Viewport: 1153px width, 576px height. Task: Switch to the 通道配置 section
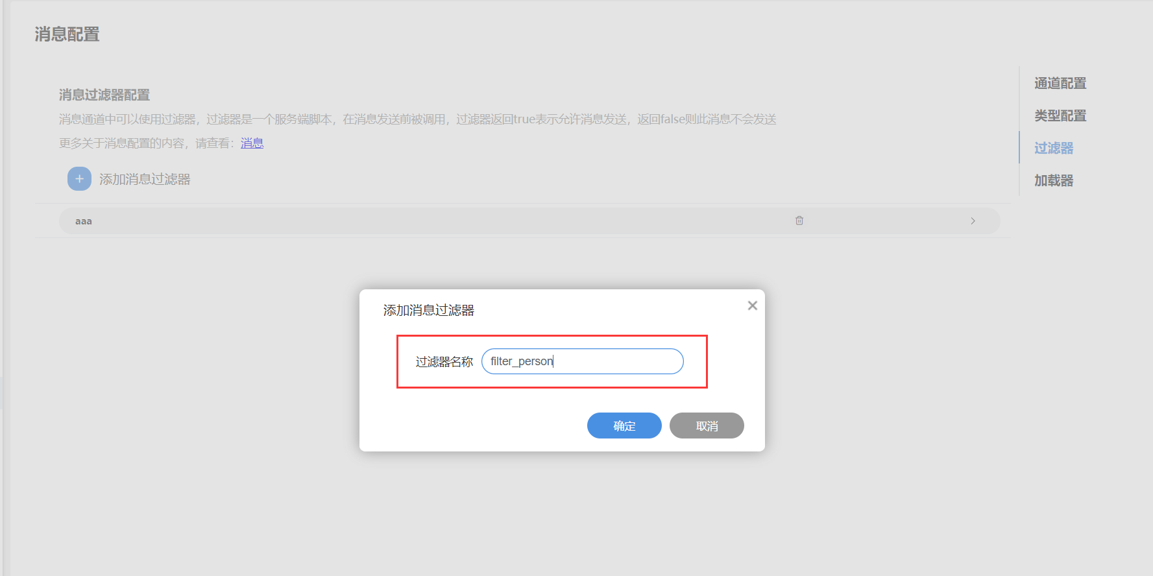pos(1060,83)
